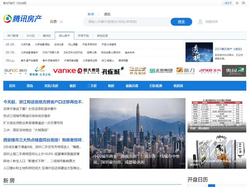Click the red table news thumbnail
The width and height of the screenshot is (249, 187).
[217, 115]
